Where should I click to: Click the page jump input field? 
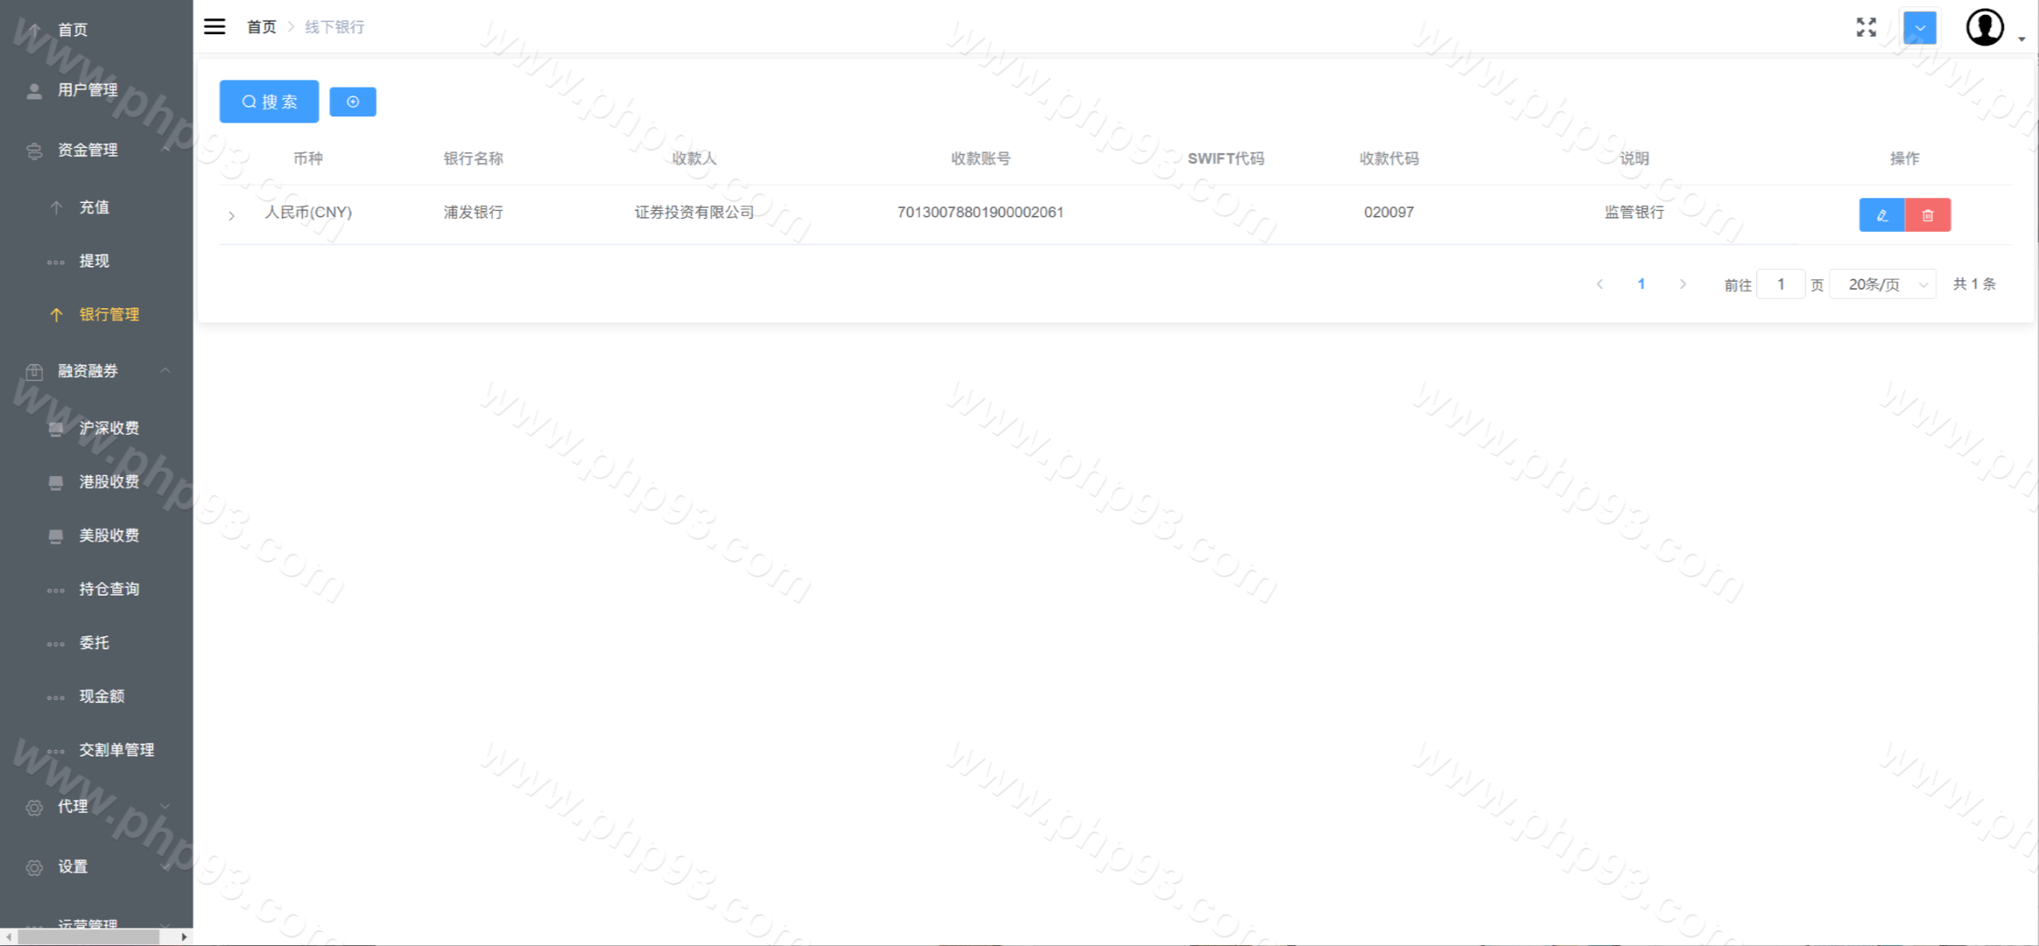coord(1780,284)
